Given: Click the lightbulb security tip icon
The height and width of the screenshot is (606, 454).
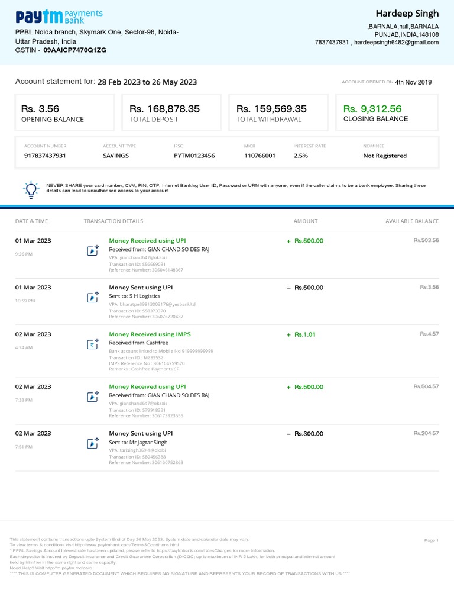Looking at the screenshot, I should click(30, 189).
